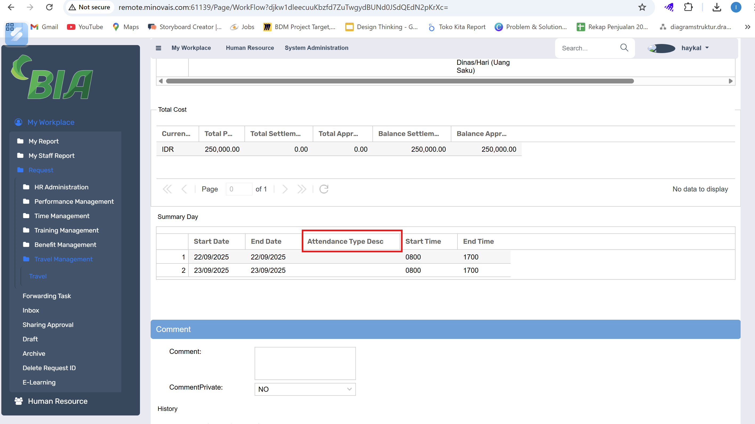Image resolution: width=755 pixels, height=424 pixels.
Task: Open the System Administration menu
Action: tap(316, 48)
